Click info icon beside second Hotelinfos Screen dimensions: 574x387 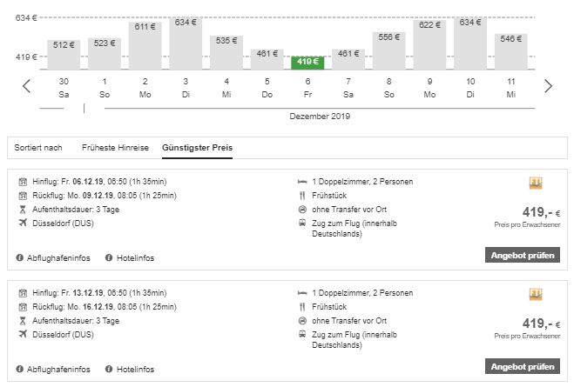pyautogui.click(x=109, y=368)
